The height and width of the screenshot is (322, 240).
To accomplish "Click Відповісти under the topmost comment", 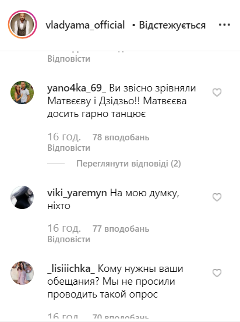I will tap(69, 59).
